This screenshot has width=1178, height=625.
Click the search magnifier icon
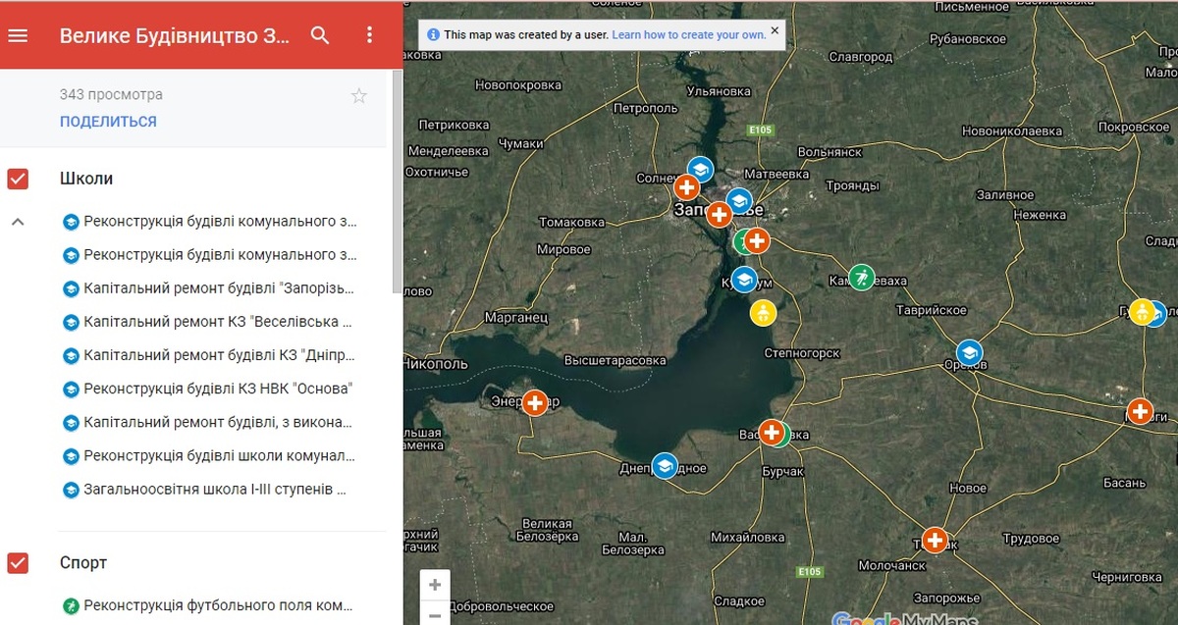pos(320,35)
